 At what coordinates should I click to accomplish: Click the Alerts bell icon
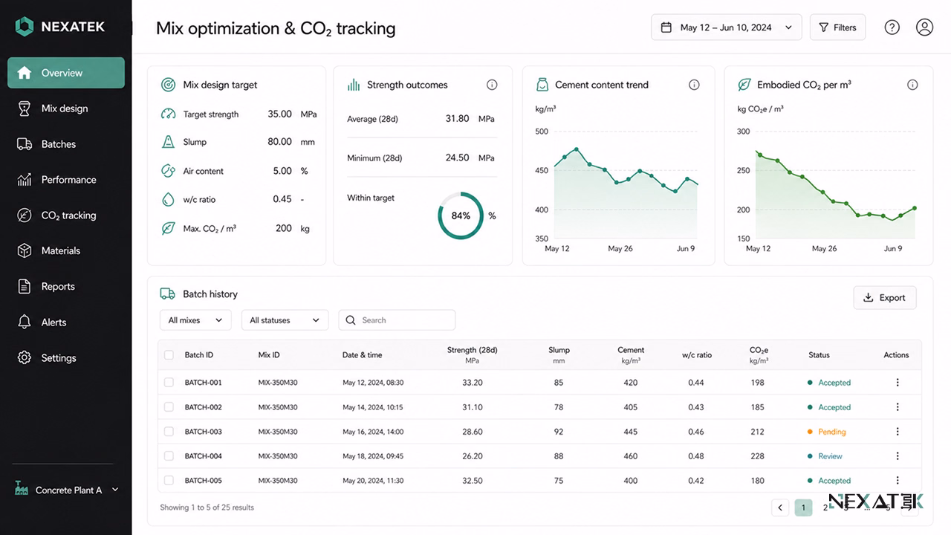(x=25, y=322)
